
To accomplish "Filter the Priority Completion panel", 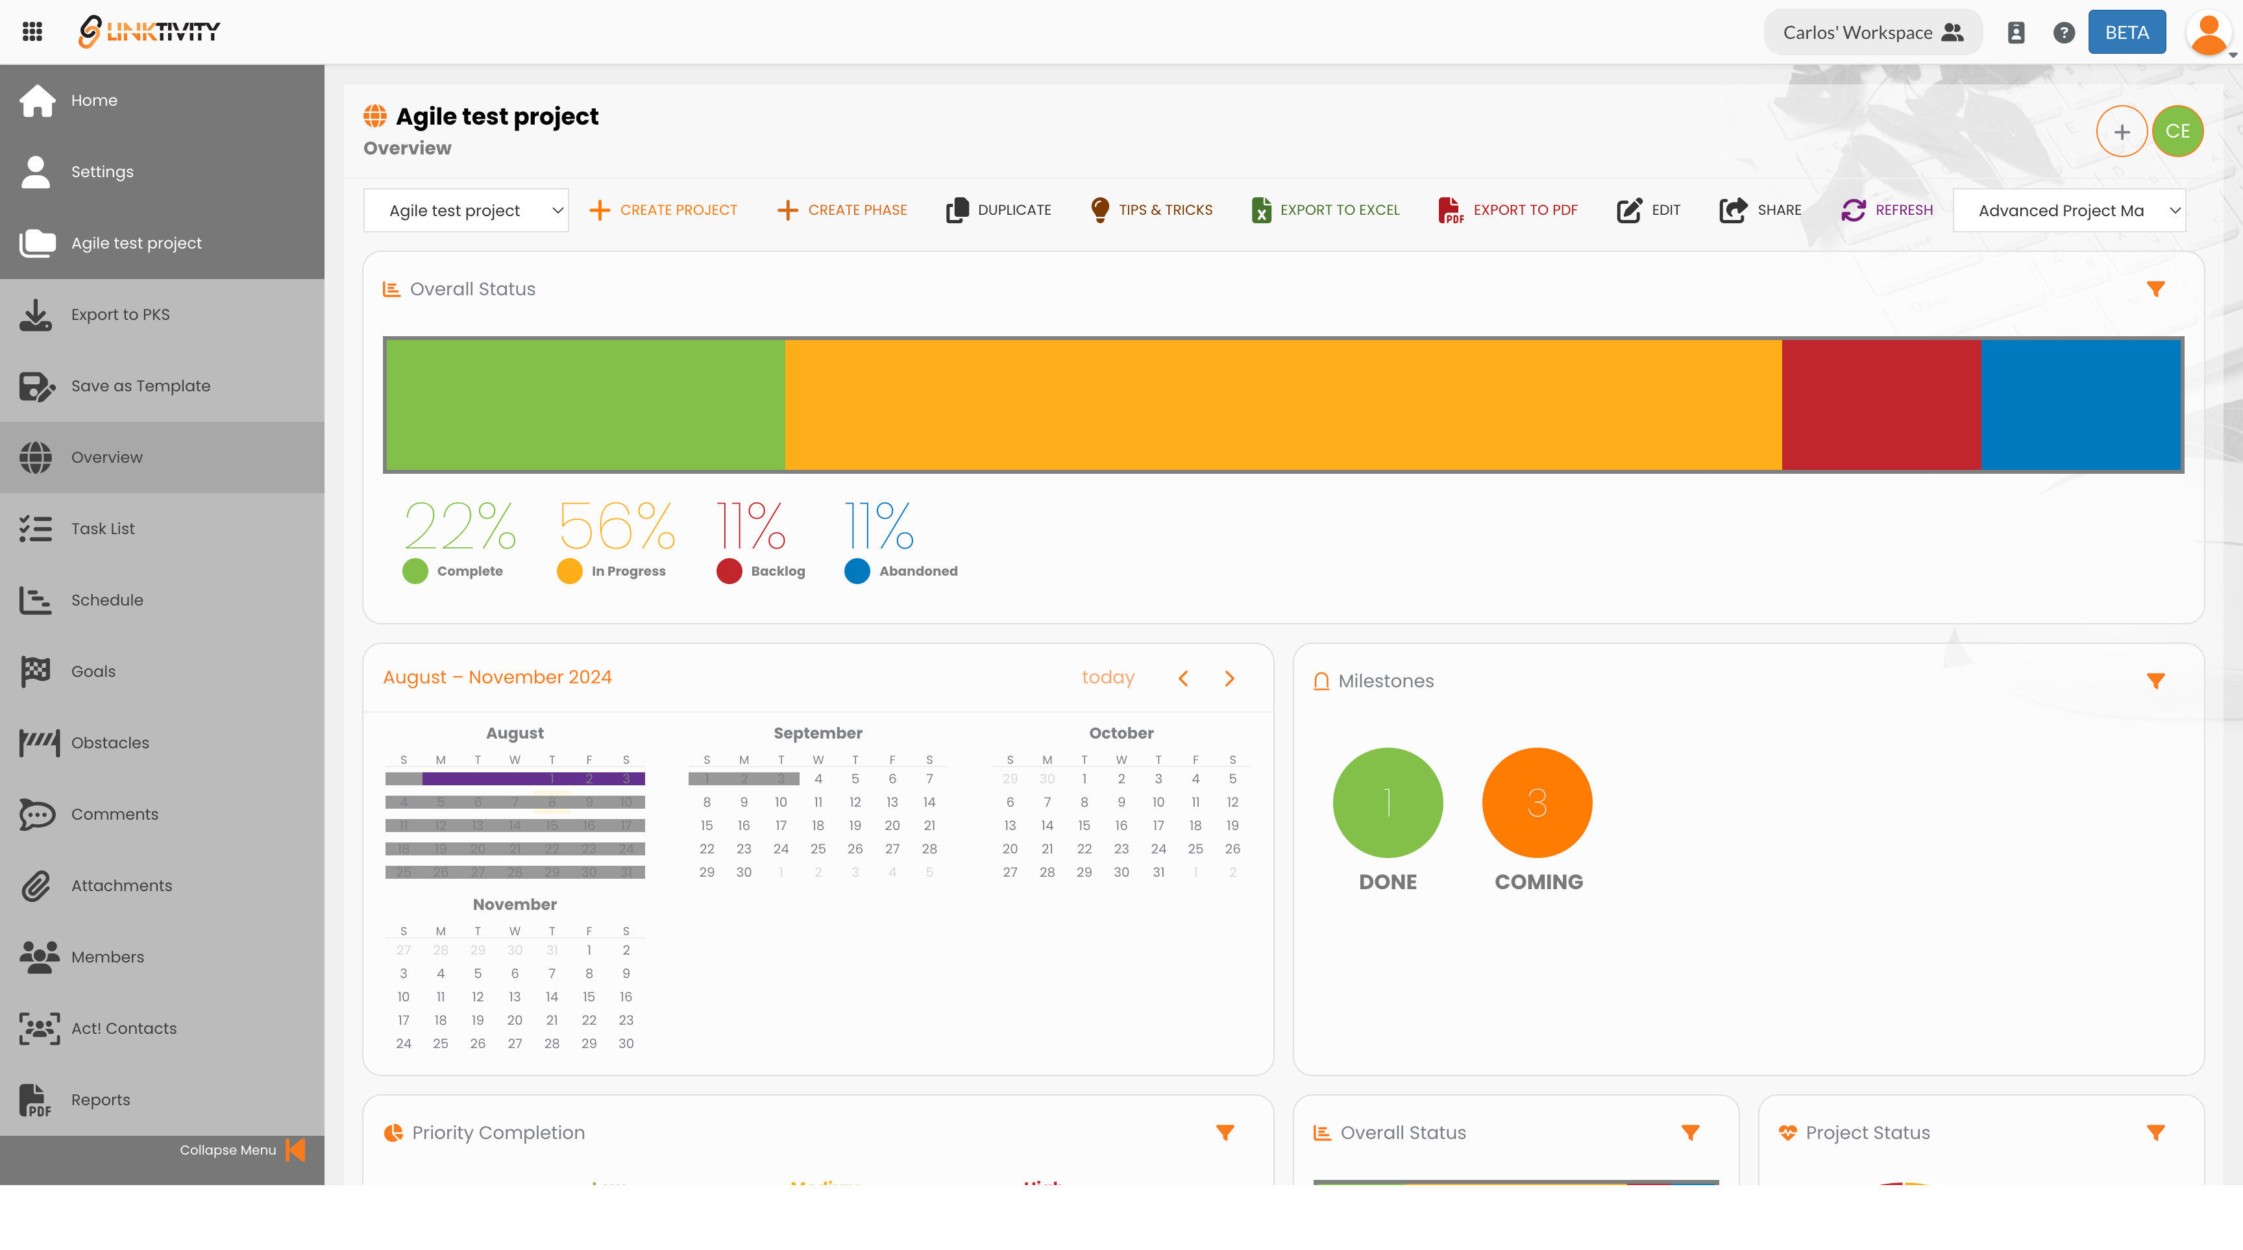I will 1225,1133.
